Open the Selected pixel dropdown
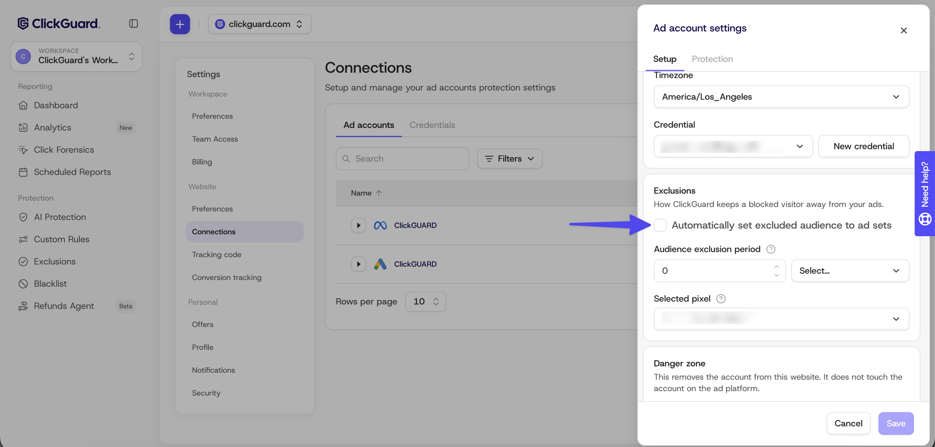Viewport: 935px width, 447px height. [781, 319]
